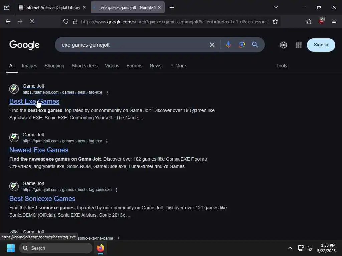Click the URL address bar
This screenshot has width=342, height=256.
tap(174, 22)
